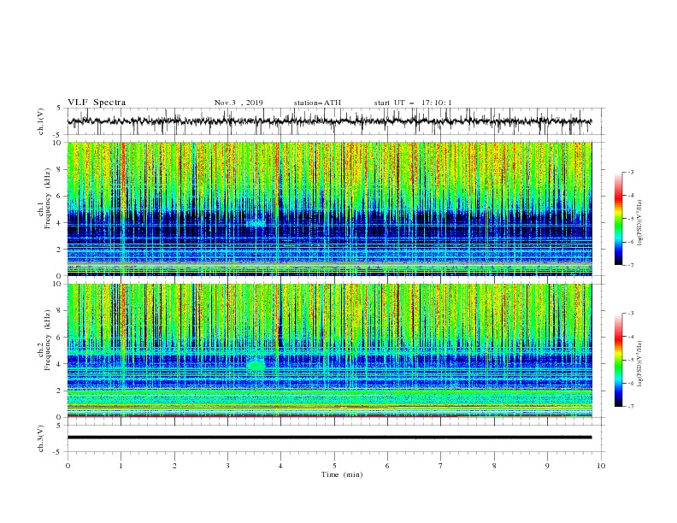Click the 4 kHz emission blob in ch.2 spectrogram
Viewport: 677px width, 523px height.
tap(256, 364)
